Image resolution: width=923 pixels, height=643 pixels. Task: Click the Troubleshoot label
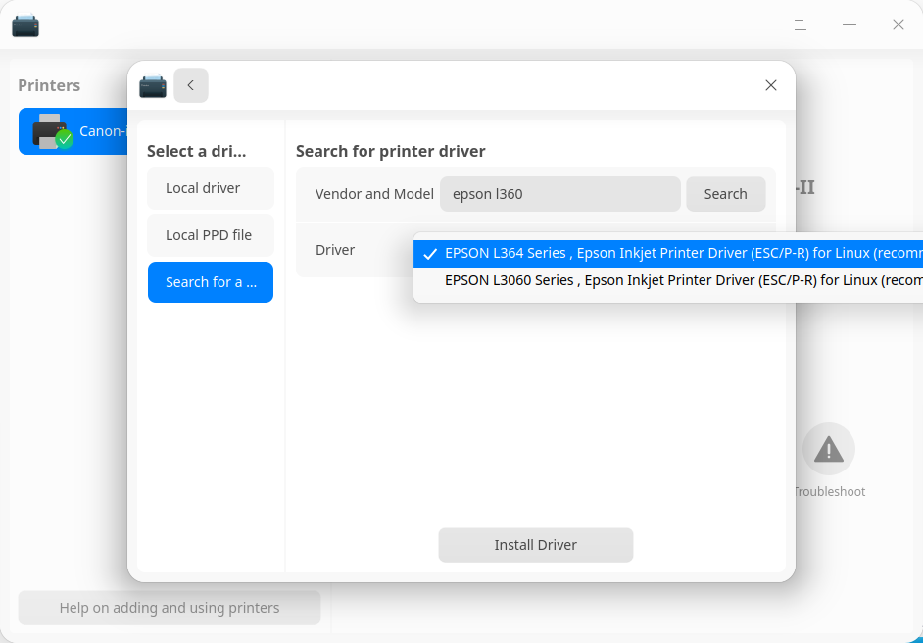[x=829, y=492]
